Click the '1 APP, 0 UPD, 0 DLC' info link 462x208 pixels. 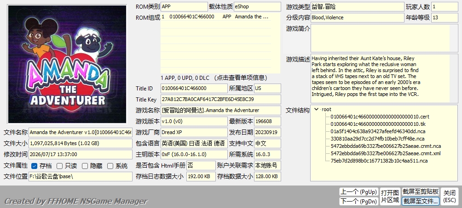tap(214, 78)
